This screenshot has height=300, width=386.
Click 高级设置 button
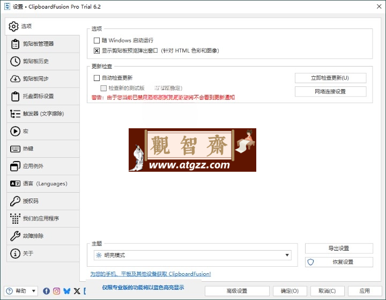pyautogui.click(x=237, y=291)
